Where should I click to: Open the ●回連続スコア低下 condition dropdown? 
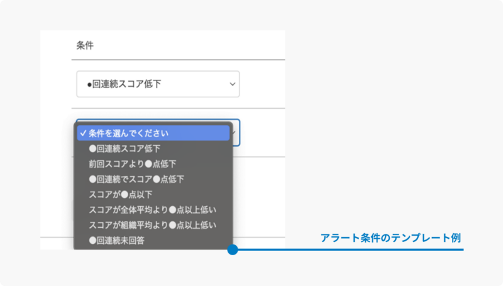(158, 84)
